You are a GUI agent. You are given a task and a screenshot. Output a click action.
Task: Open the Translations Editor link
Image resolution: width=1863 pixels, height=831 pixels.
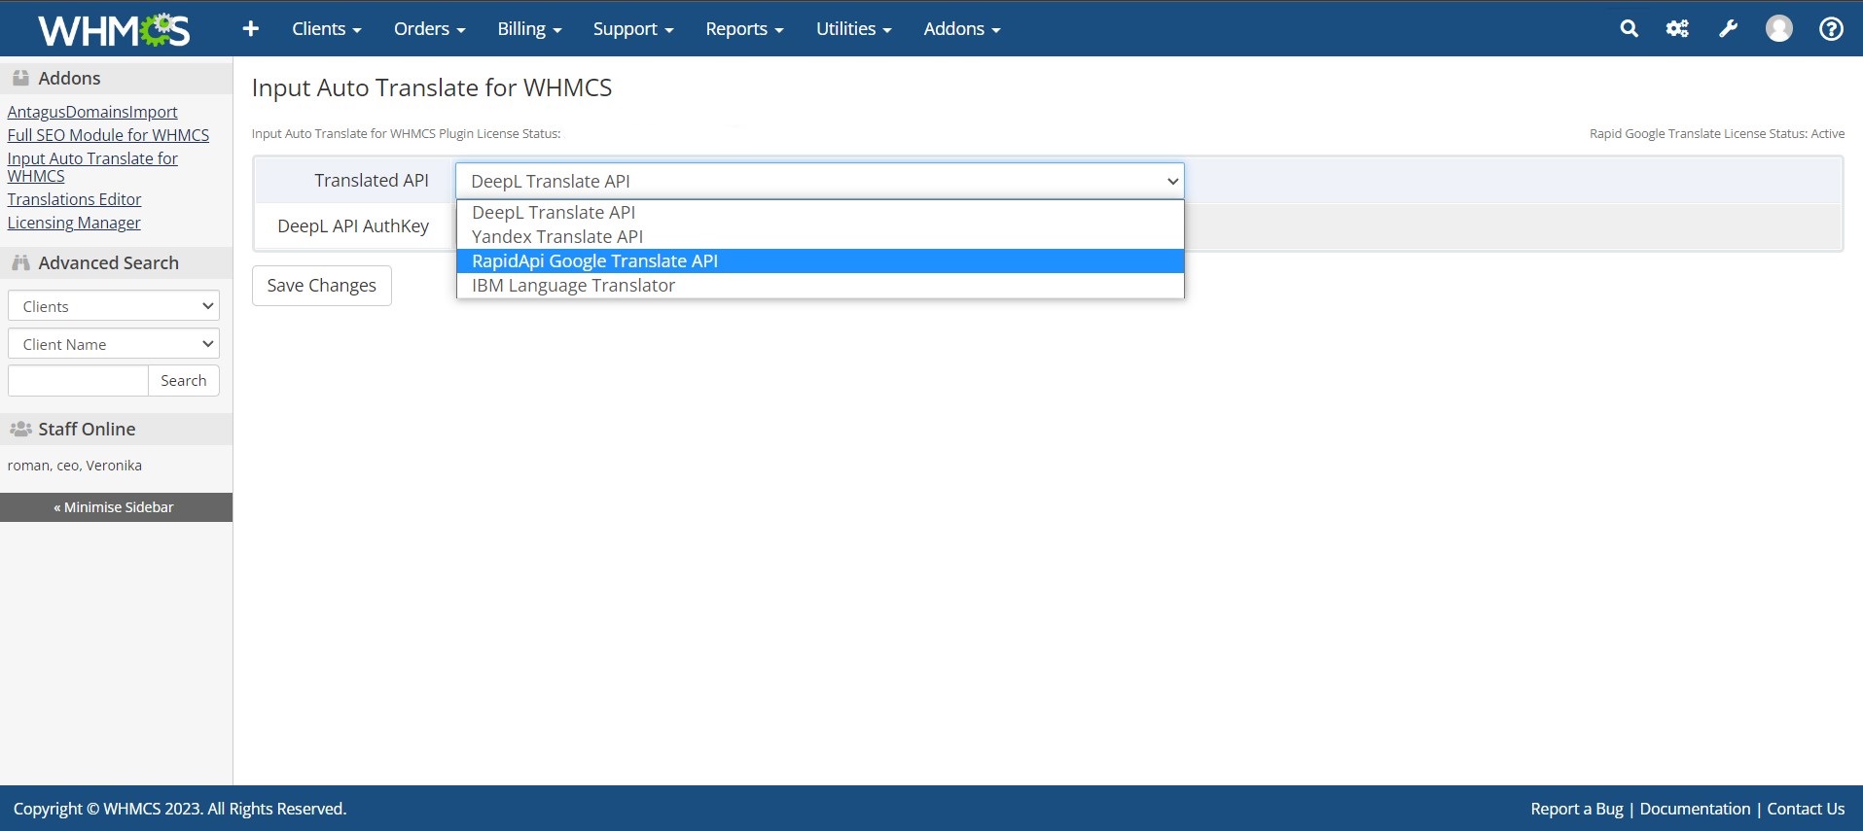click(x=74, y=199)
